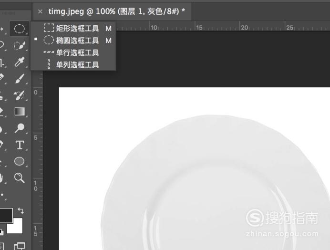330x250 pixels.
Task: Select the Quick Selection brush tool
Action: coord(20,45)
